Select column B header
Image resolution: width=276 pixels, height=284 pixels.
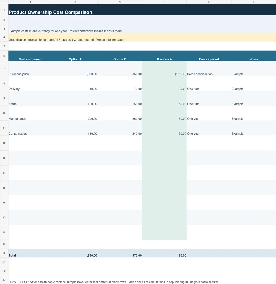(75, 2)
